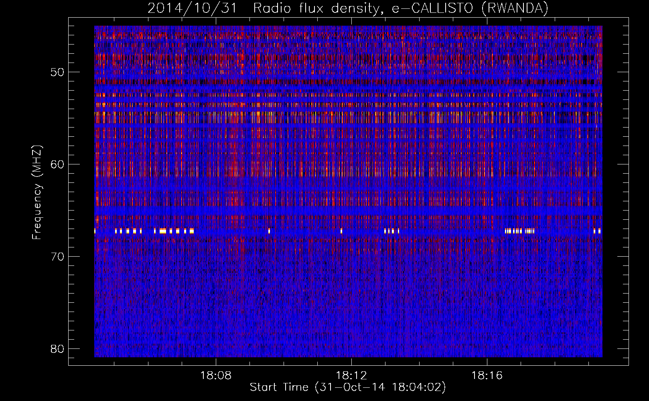Click the 50 MHz tick label
Screen dimensions: 649x401
pyautogui.click(x=57, y=72)
